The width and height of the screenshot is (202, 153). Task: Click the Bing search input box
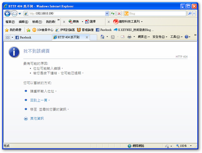tap(155, 13)
